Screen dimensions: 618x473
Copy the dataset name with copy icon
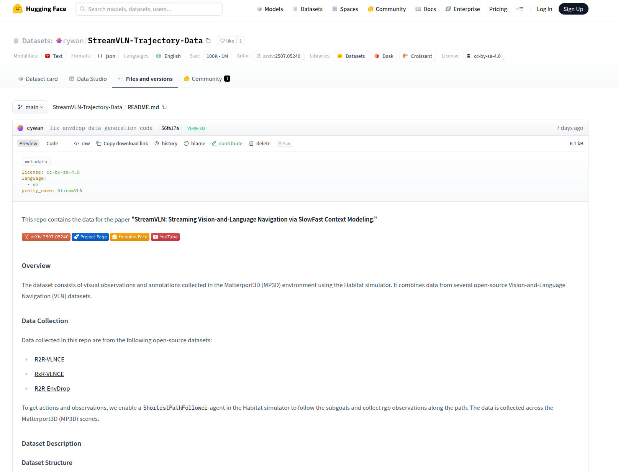click(x=208, y=41)
